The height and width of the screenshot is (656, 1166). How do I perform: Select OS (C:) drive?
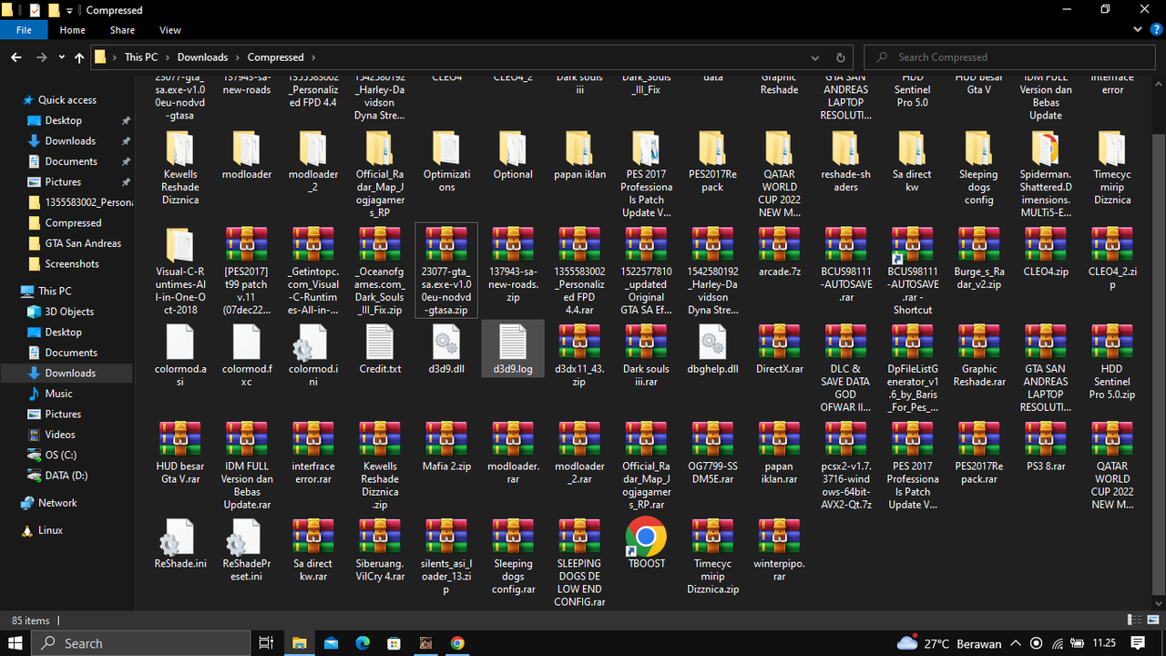[x=61, y=455]
